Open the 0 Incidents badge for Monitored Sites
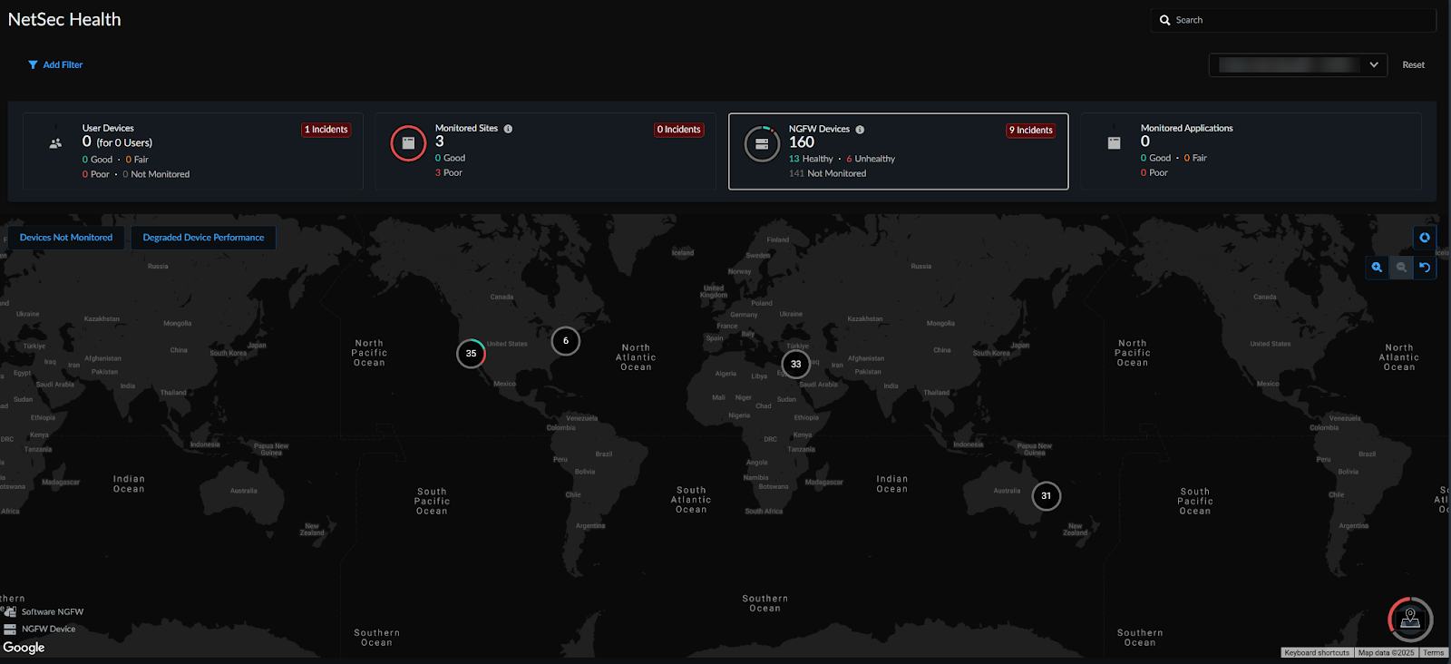The height and width of the screenshot is (664, 1451). 678,130
